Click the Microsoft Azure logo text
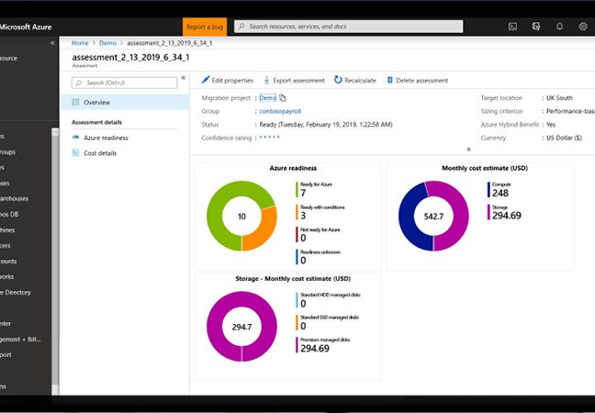The height and width of the screenshot is (413, 595). (x=26, y=27)
